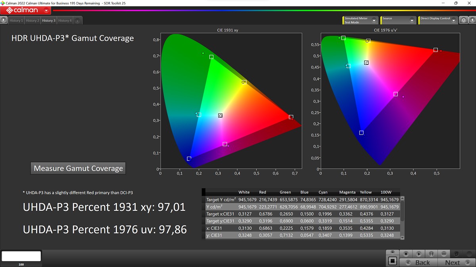The width and height of the screenshot is (476, 267).
Task: Add a new history tab with plus
Action: (x=77, y=21)
